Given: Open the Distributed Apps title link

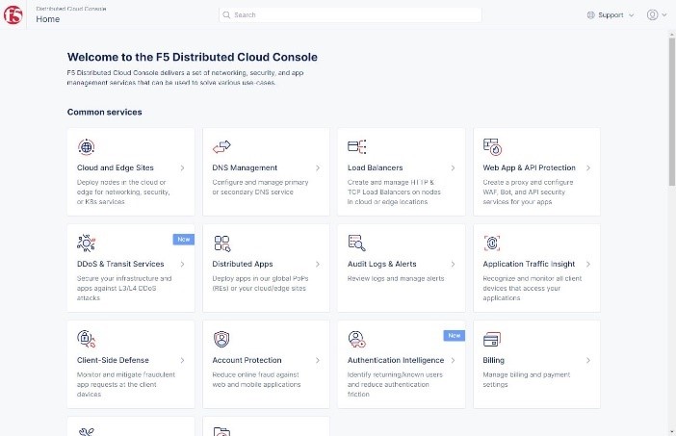Looking at the screenshot, I should tap(243, 264).
